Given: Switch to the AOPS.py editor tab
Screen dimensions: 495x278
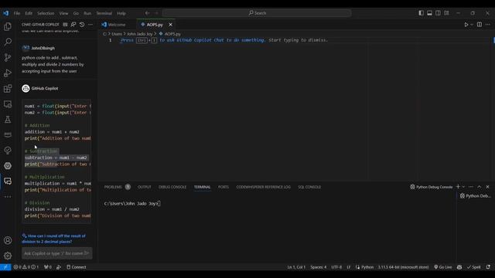Looking at the screenshot, I should tap(155, 25).
